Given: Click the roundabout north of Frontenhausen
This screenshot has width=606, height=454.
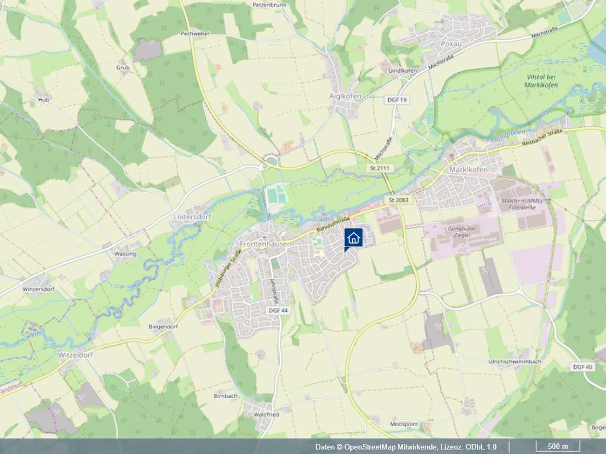Looking at the screenshot, I should [270, 160].
